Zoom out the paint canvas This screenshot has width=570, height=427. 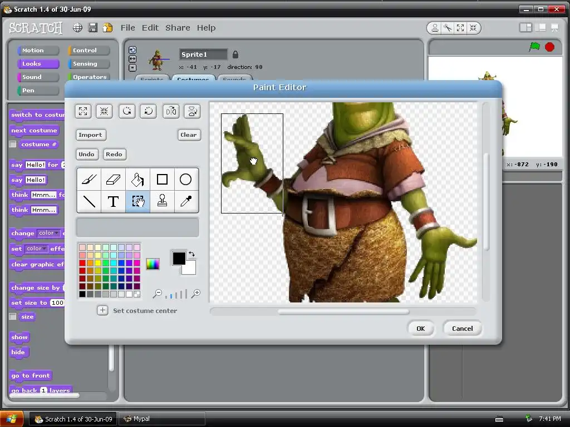click(158, 294)
